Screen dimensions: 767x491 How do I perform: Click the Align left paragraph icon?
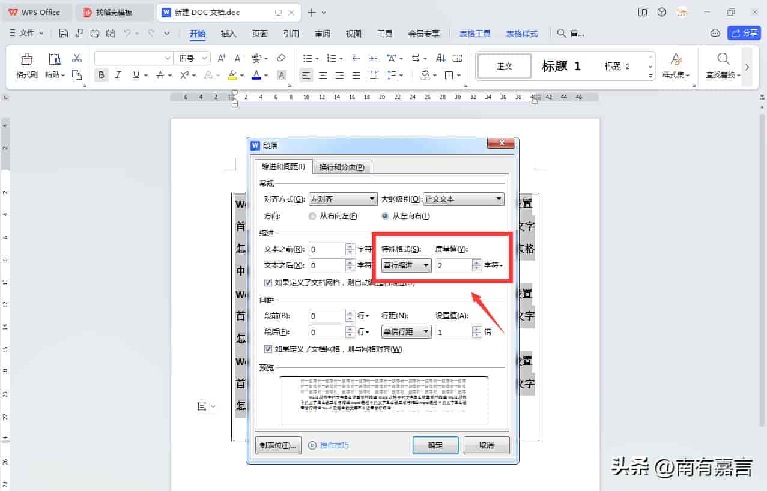click(x=306, y=75)
